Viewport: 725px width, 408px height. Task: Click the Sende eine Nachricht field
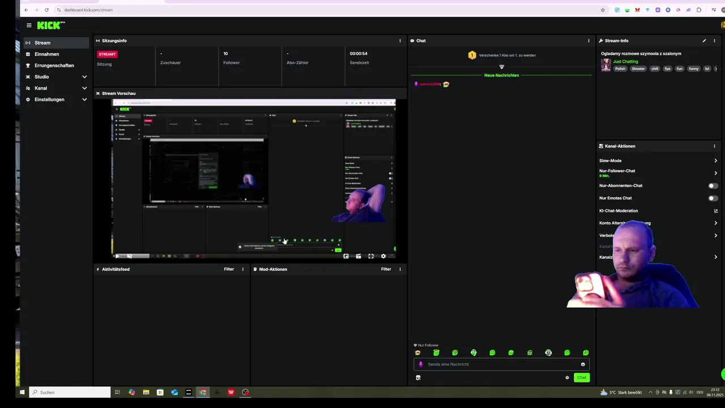501,364
